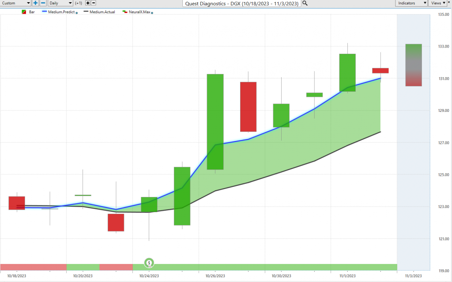Click the 131.00 price axis label
The width and height of the screenshot is (452, 282).
click(x=444, y=78)
